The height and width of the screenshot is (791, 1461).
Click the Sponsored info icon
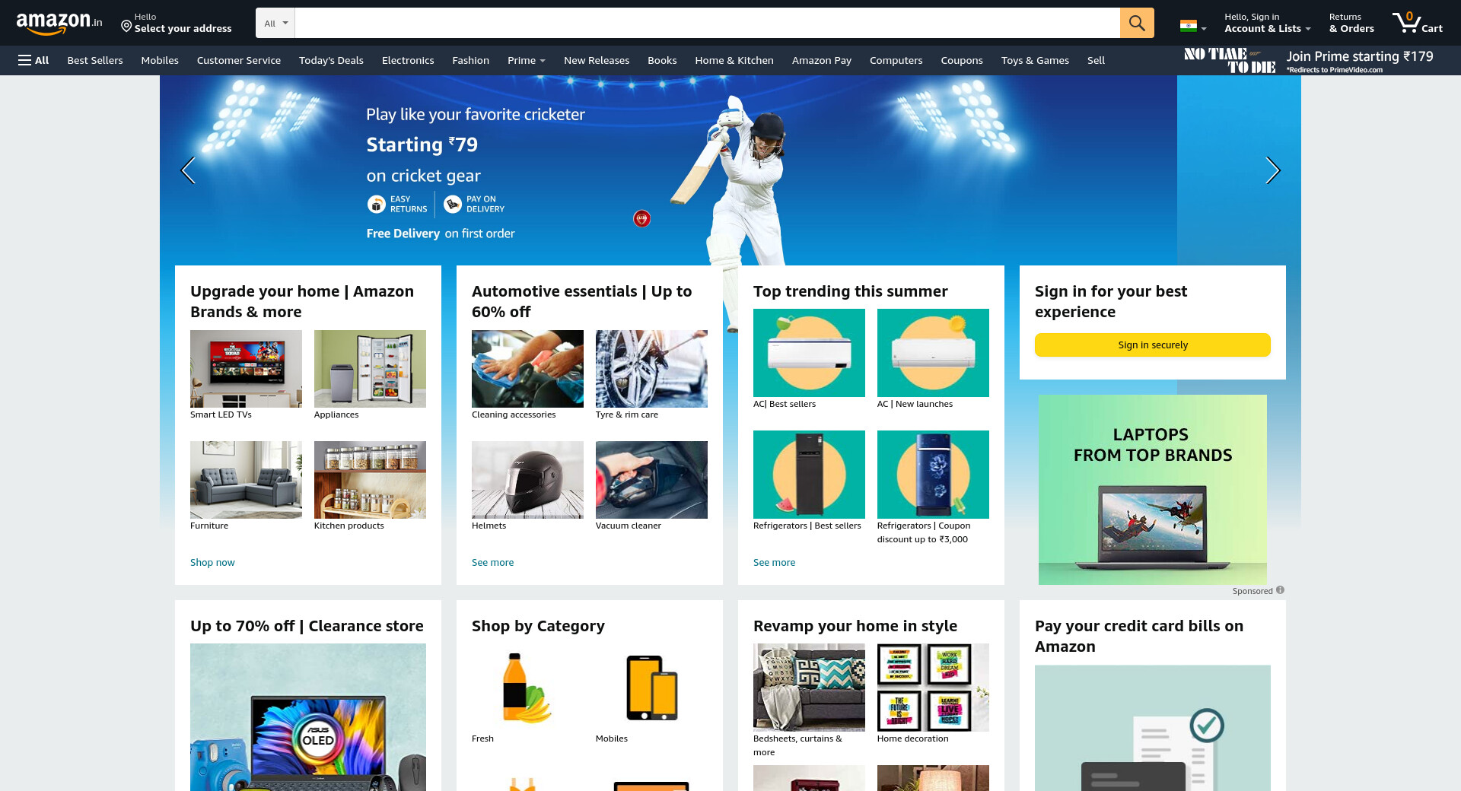tap(1281, 590)
